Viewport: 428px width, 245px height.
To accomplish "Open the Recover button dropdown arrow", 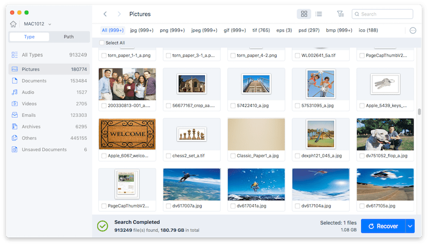I will pos(410,226).
